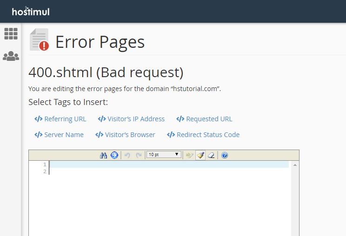
Task: Insert the Server Name tag
Action: [59, 135]
